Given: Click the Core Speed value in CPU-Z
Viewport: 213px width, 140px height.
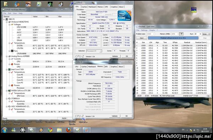Looking at the screenshot, I should (x=93, y=37).
